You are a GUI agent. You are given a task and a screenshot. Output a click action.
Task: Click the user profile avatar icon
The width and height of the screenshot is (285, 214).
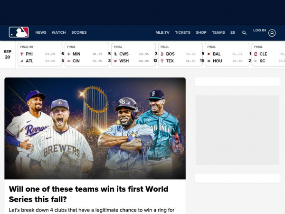272,33
